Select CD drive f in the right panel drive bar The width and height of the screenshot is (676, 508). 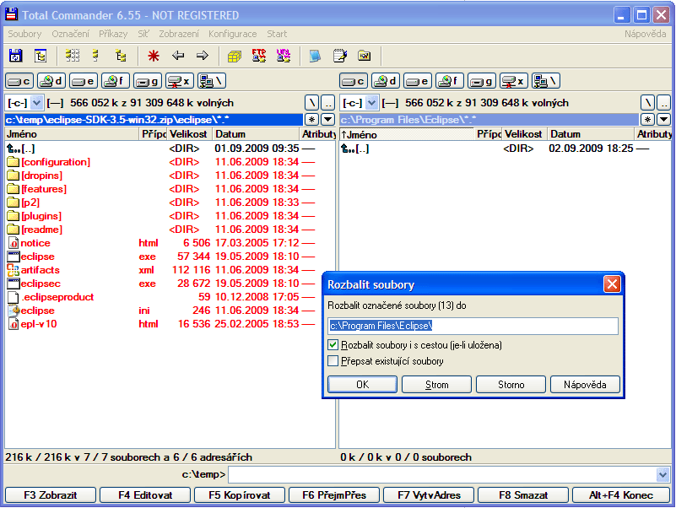coord(450,81)
